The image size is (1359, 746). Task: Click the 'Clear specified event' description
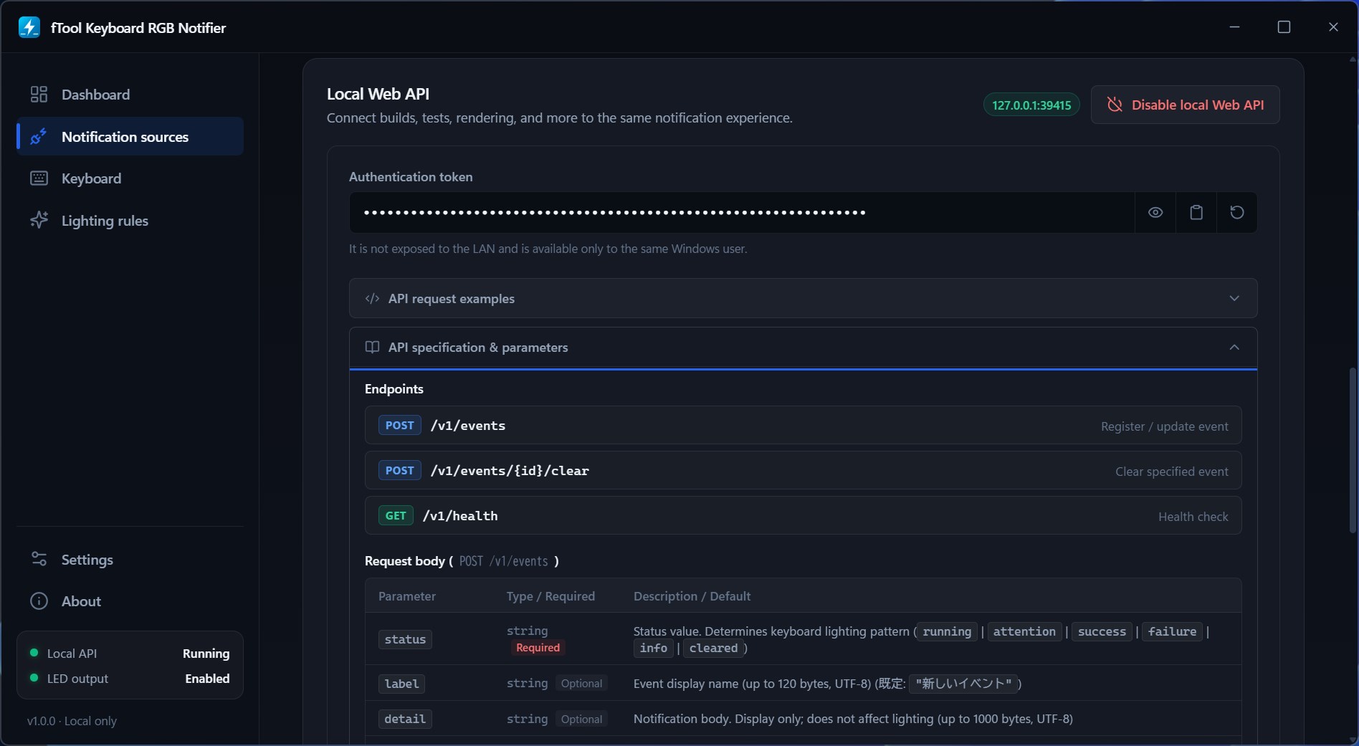point(1171,472)
